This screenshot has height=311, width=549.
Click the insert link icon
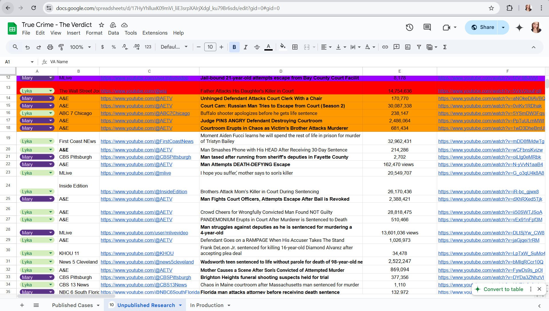coord(385,47)
